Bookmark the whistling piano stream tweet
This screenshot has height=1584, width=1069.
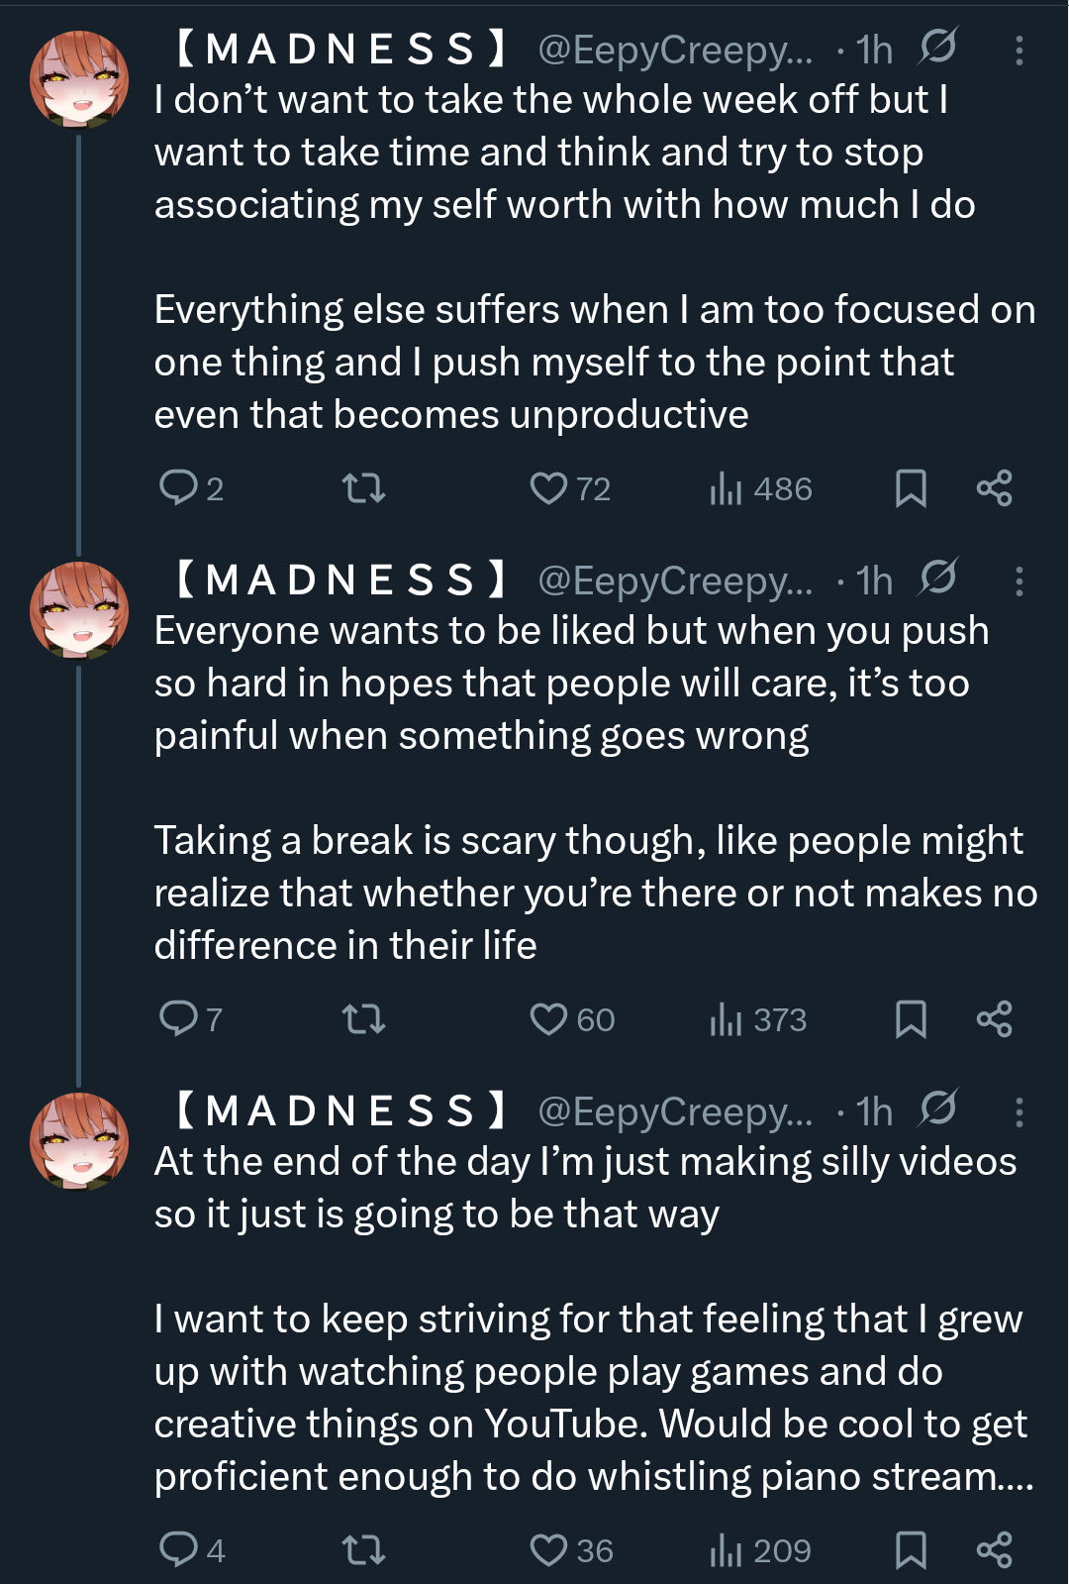tap(911, 1549)
